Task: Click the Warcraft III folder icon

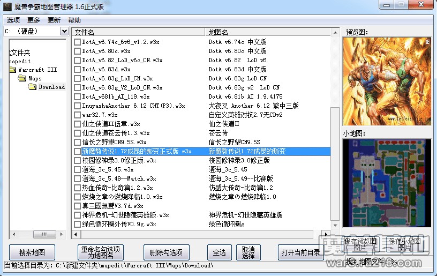Action: tap(13, 70)
